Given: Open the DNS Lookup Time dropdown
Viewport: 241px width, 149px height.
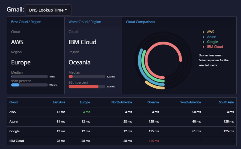Looking at the screenshot, I should [x=48, y=10].
